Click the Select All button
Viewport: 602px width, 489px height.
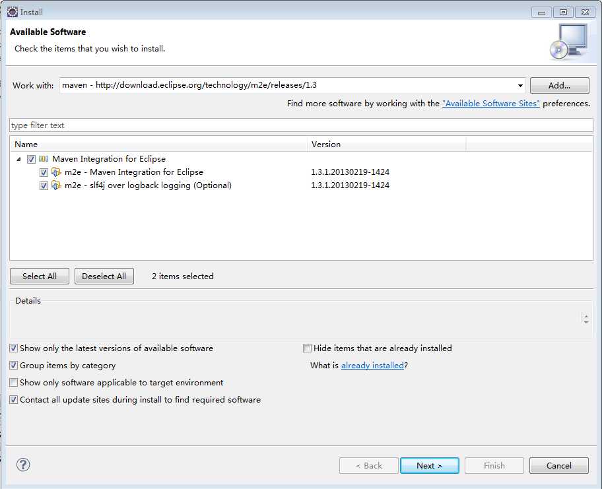[x=40, y=276]
